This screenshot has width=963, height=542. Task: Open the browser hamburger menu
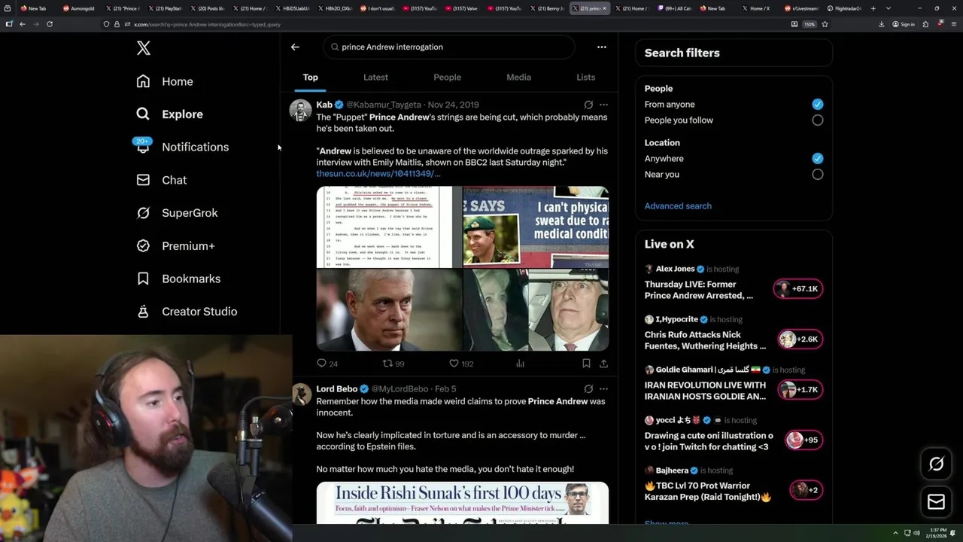[954, 24]
